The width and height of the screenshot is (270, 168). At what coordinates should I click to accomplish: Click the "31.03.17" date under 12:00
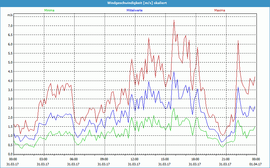click(134, 164)
